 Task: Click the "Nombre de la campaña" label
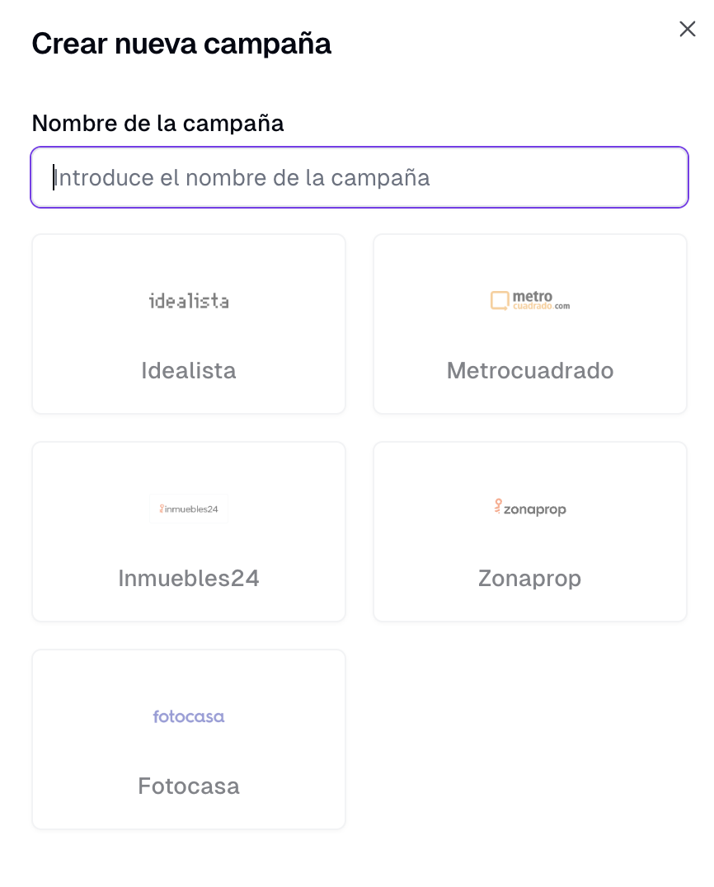pyautogui.click(x=157, y=123)
